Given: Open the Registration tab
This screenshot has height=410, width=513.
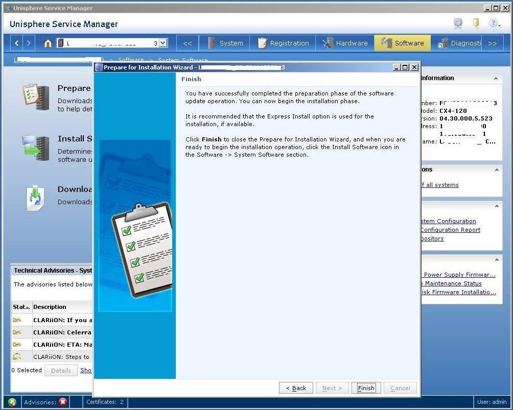Looking at the screenshot, I should (283, 43).
